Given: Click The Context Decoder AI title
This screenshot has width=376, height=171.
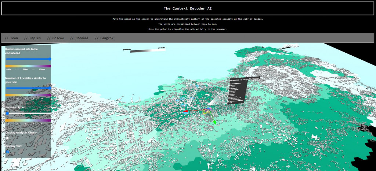Looking at the screenshot, I should [188, 8].
